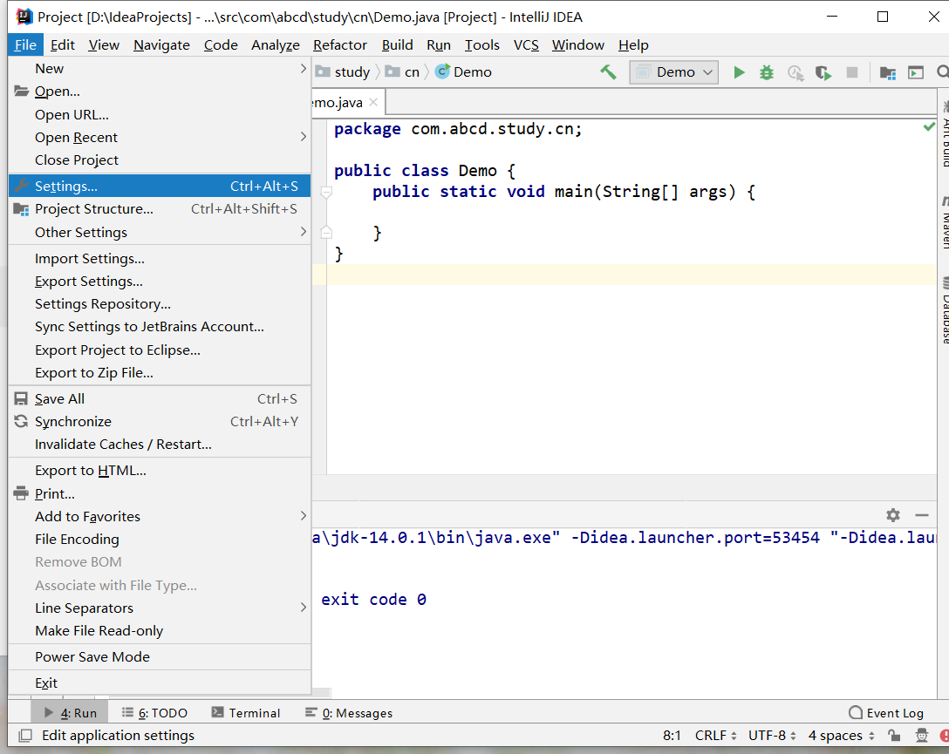Choose Import Settings...
949x754 pixels.
coord(160,258)
